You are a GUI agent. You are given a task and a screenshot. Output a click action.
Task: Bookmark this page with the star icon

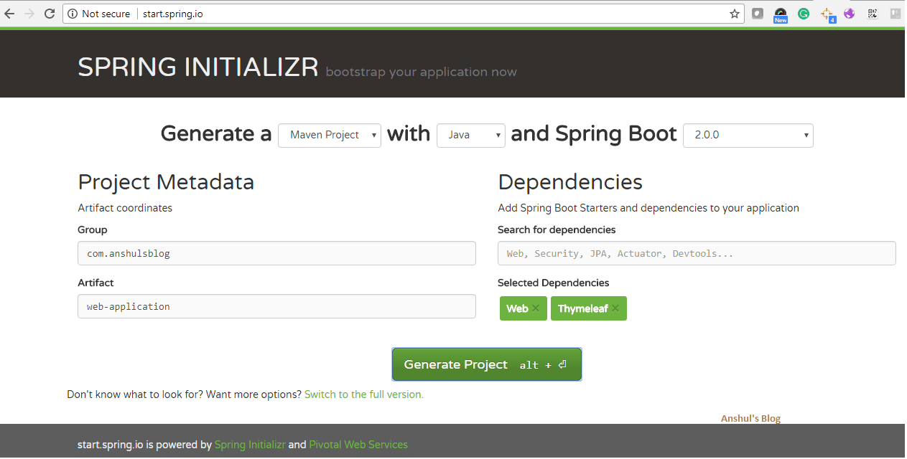[735, 14]
